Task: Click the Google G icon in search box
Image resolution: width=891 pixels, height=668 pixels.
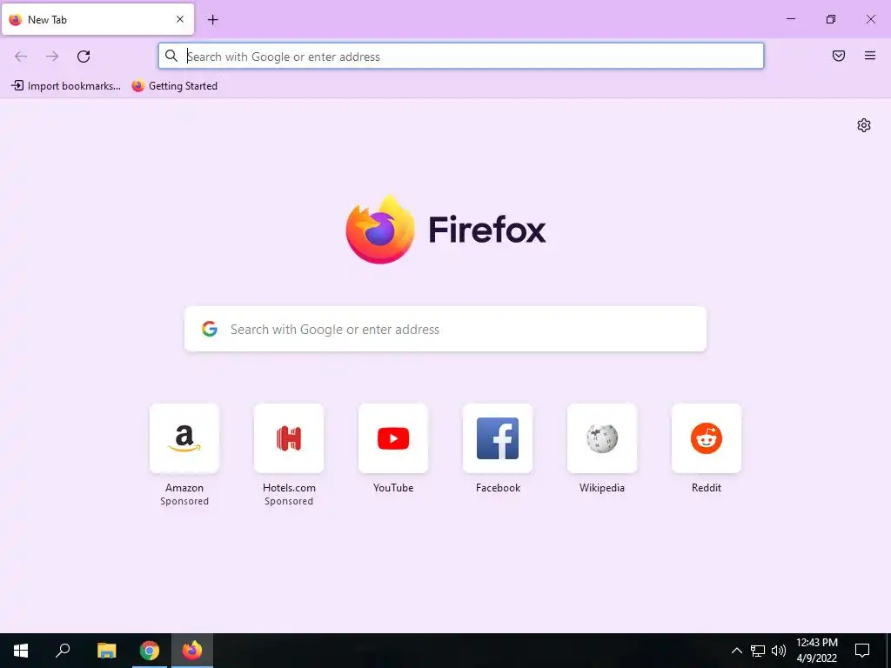Action: coord(210,329)
